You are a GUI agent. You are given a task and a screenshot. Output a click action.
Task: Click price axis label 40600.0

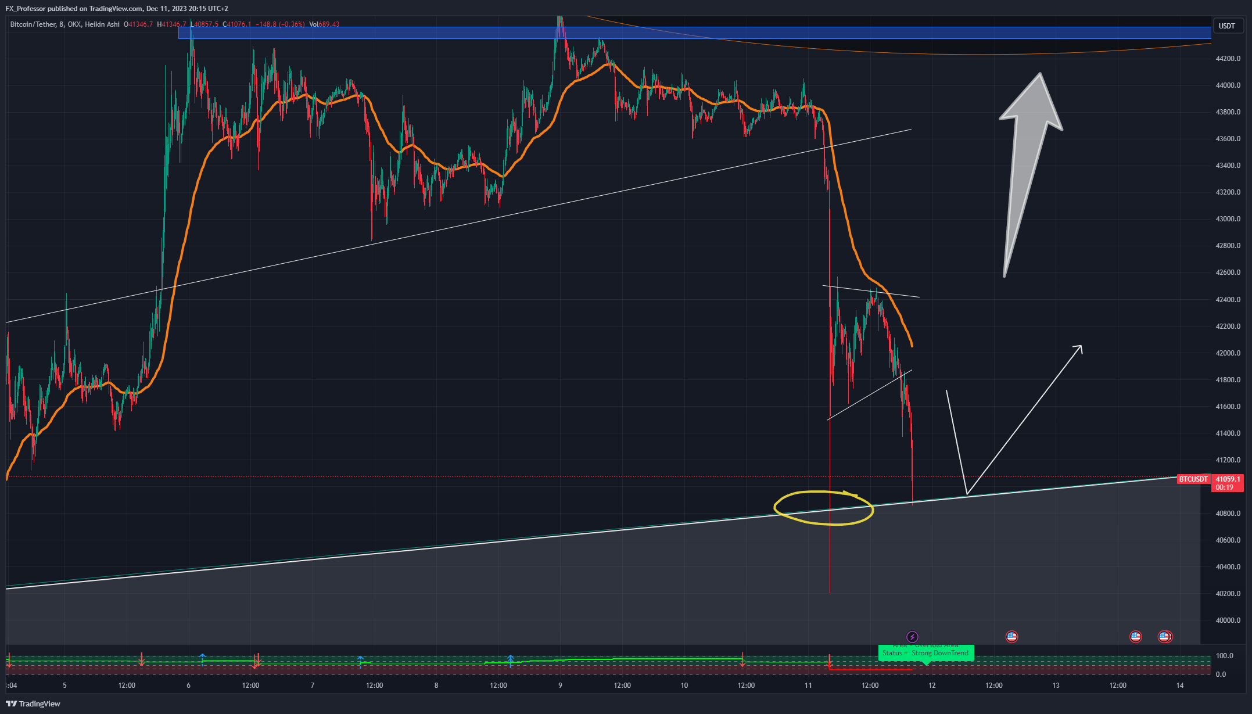(x=1228, y=540)
